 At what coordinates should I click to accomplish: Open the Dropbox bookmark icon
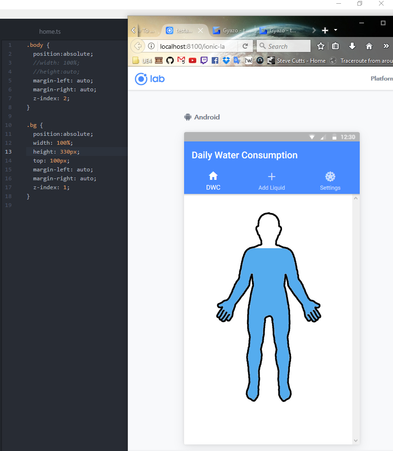(x=226, y=60)
